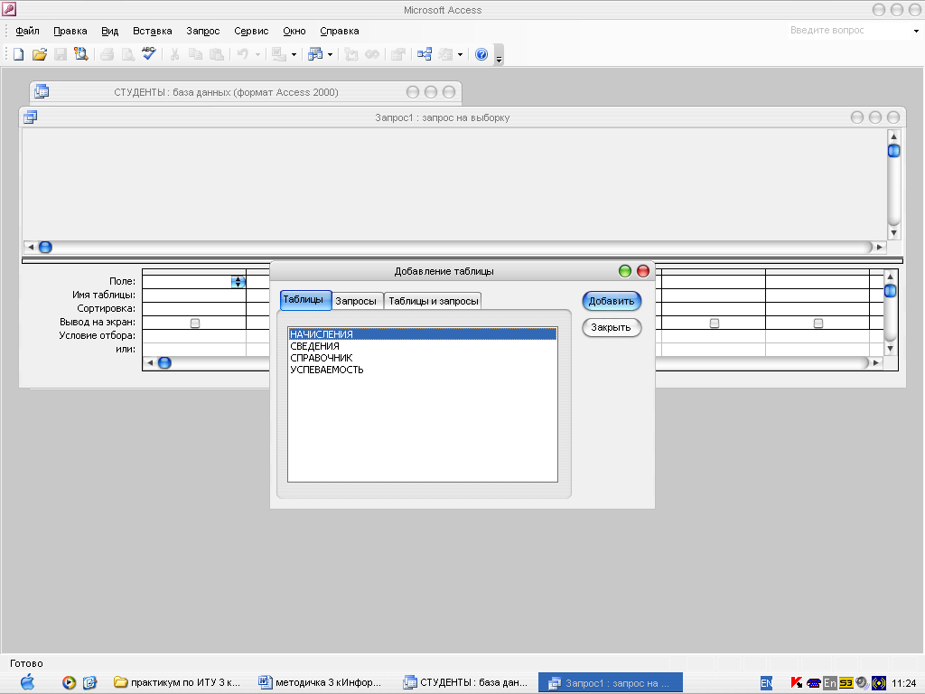Open Relationships schema toolbar icon
This screenshot has width=925, height=694.
[425, 54]
